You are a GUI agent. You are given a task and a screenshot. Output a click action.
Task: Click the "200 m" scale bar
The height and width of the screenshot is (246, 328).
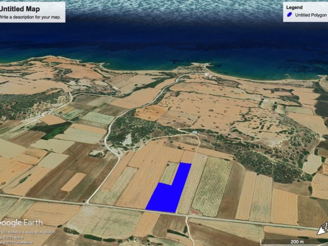pos(295,241)
